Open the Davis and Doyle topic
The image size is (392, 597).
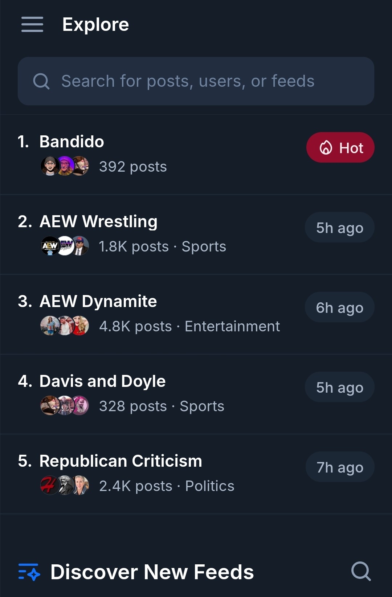coord(102,381)
